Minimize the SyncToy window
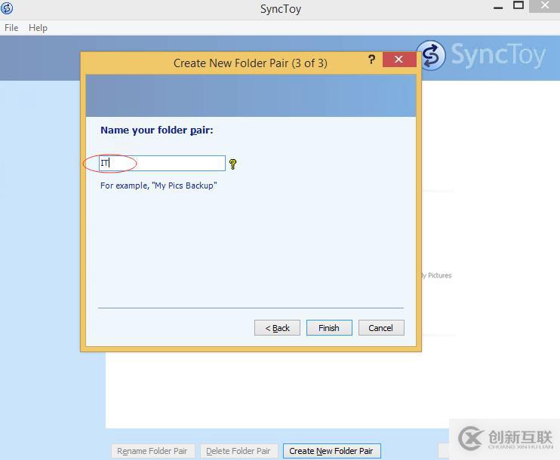 [x=498, y=8]
